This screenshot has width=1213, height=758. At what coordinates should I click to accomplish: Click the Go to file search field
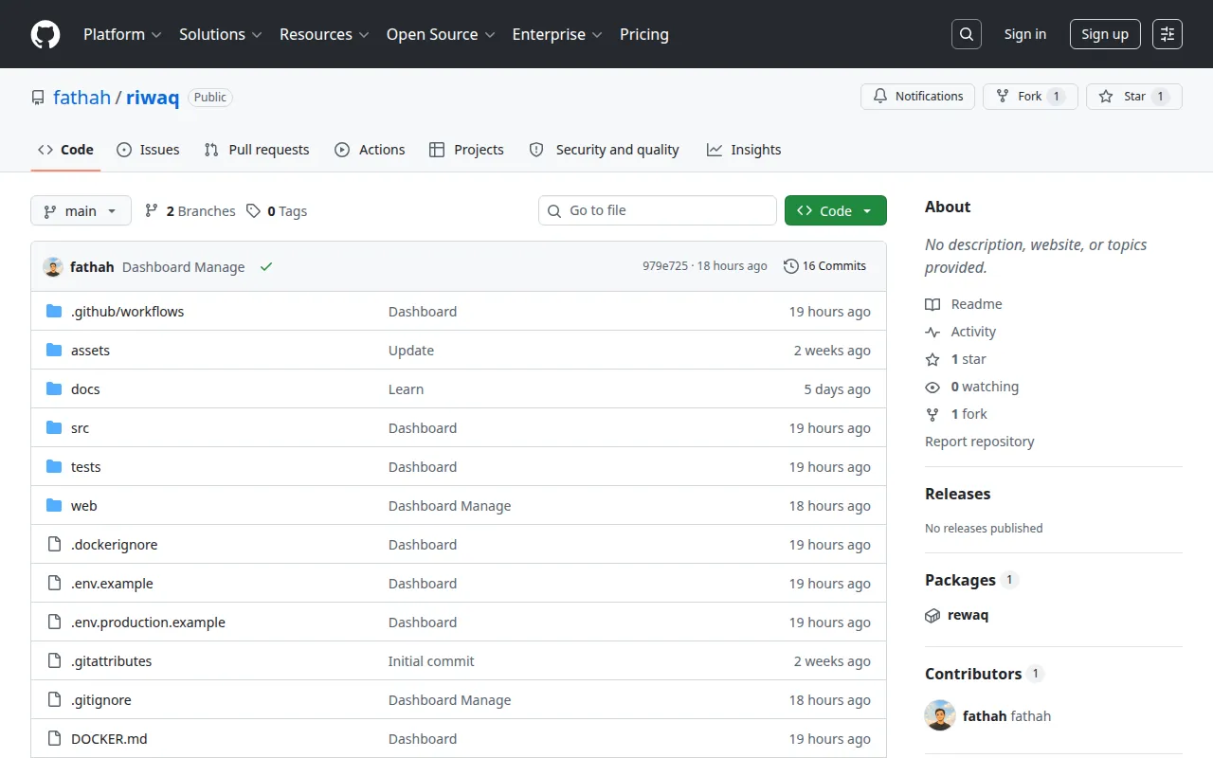pyautogui.click(x=658, y=210)
